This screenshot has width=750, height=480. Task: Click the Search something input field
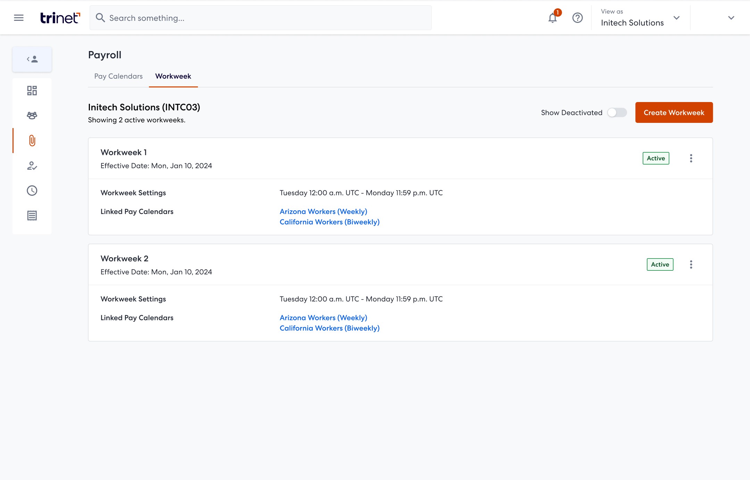[260, 18]
